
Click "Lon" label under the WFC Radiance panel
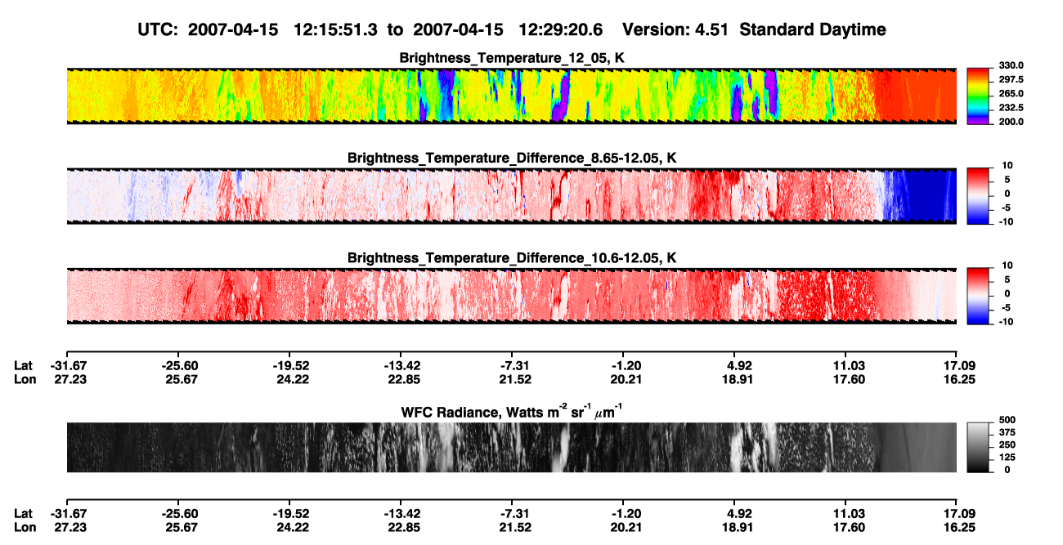coord(24,528)
